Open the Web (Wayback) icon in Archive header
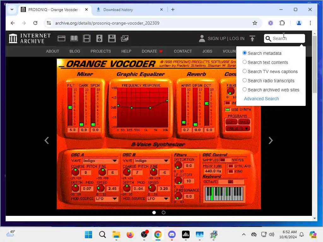323x242 pixels. point(62,38)
